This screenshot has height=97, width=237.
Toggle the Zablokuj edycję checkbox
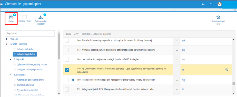pos(24,17)
